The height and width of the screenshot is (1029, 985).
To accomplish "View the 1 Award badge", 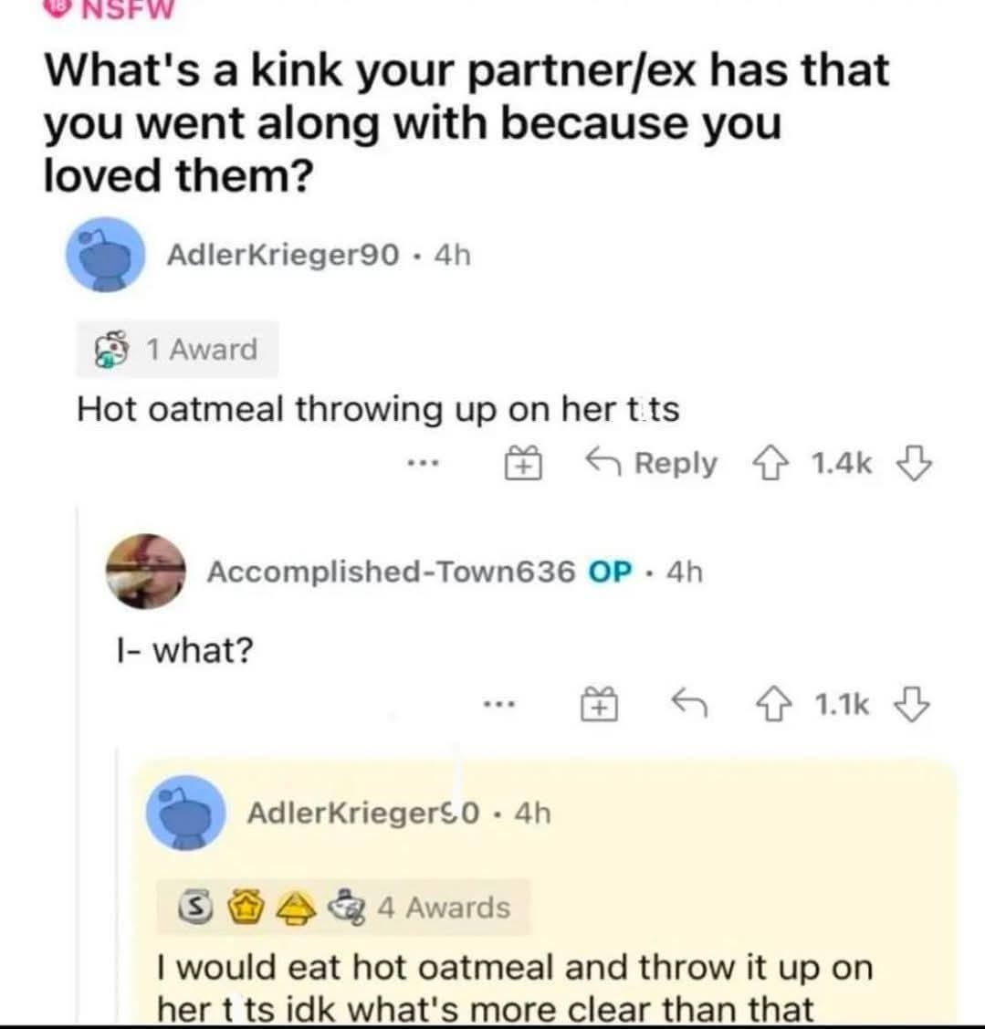I will pyautogui.click(x=177, y=350).
